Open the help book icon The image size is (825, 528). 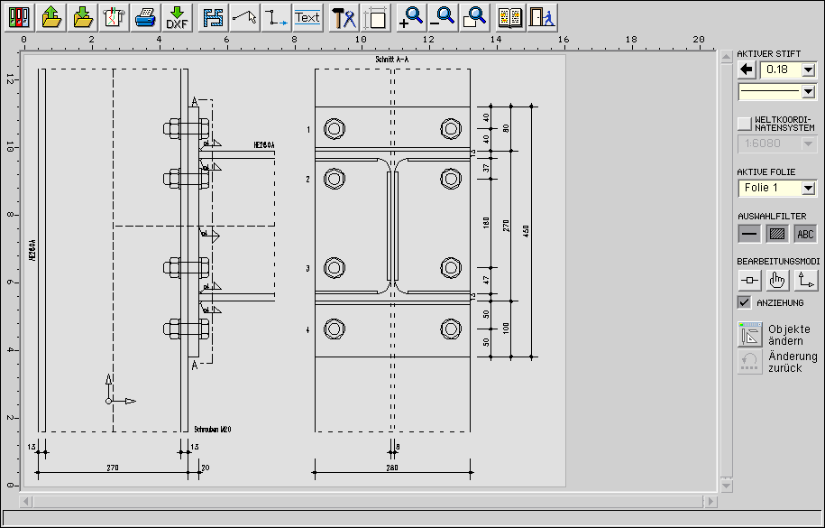click(x=510, y=16)
